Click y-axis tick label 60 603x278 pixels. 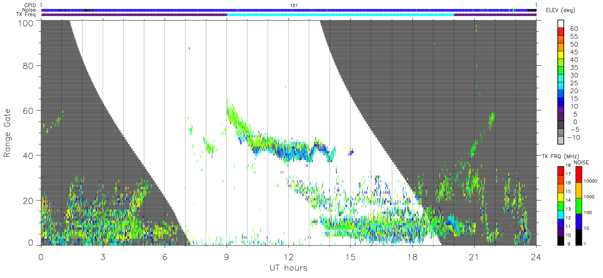click(x=29, y=110)
